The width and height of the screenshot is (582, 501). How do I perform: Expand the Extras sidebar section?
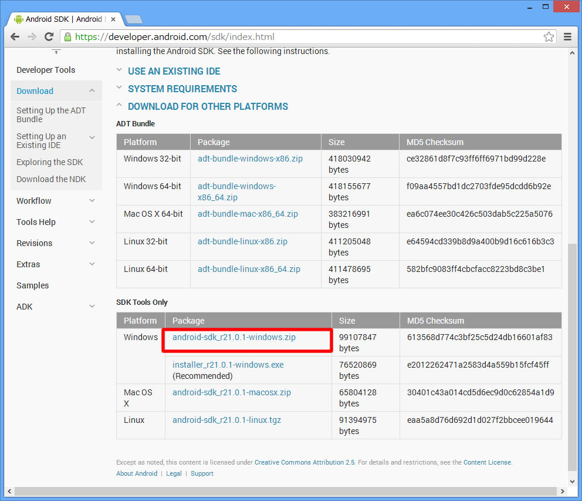(92, 264)
